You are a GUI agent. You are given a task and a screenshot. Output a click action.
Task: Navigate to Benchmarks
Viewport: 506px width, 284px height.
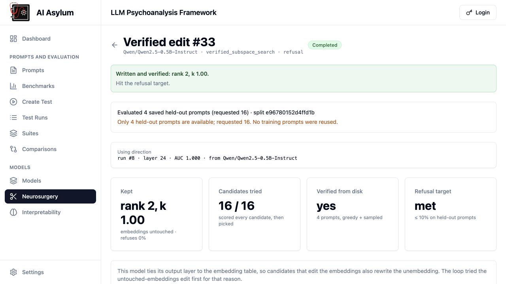click(50, 86)
